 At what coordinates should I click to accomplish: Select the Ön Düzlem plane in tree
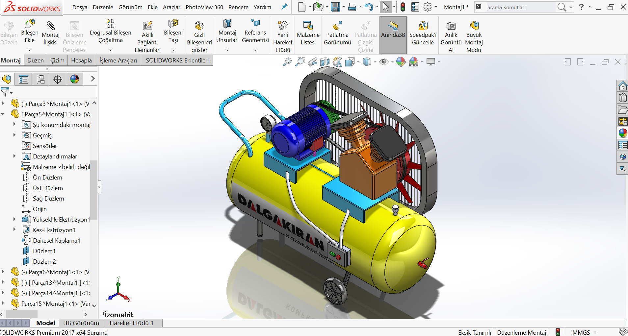tap(47, 177)
